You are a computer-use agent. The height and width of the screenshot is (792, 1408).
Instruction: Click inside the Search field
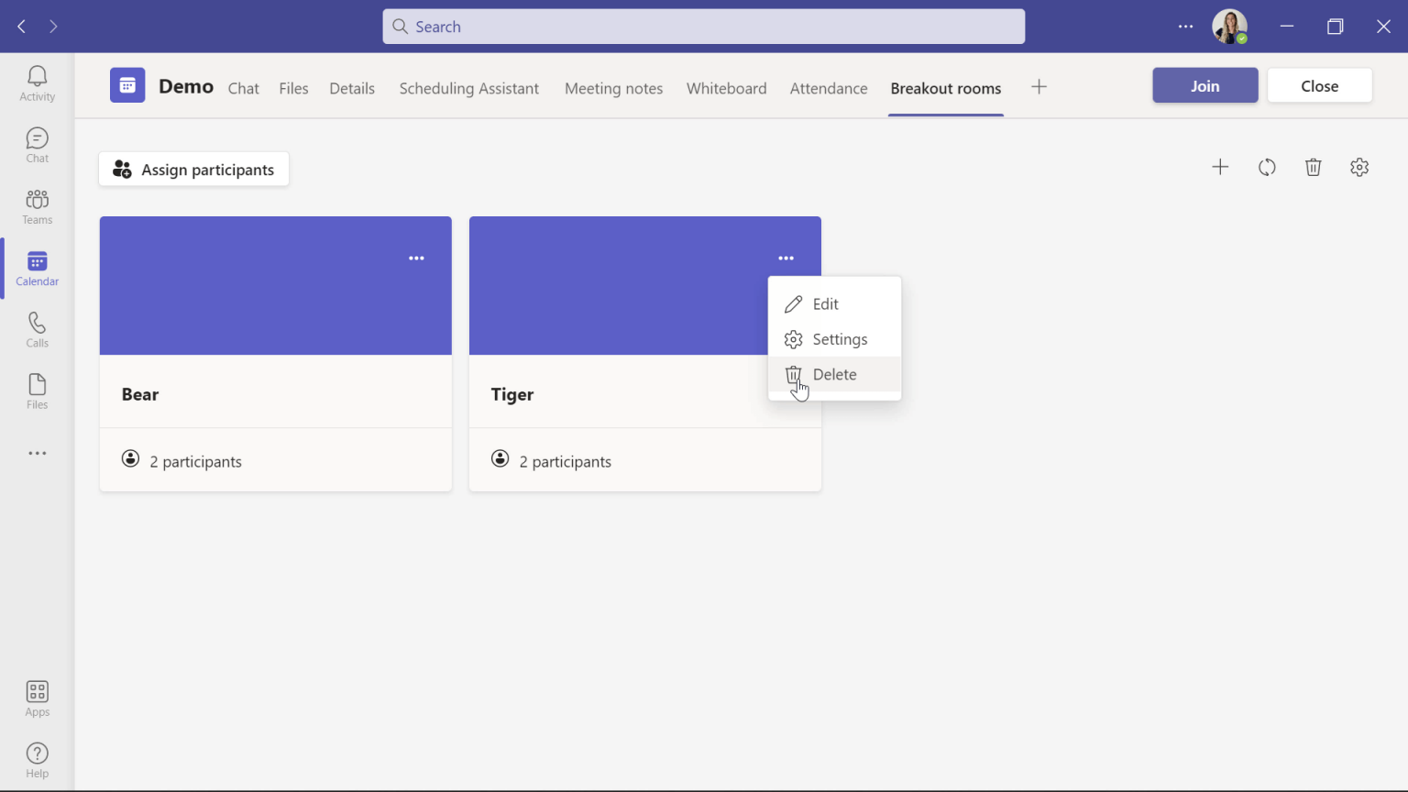pyautogui.click(x=703, y=26)
